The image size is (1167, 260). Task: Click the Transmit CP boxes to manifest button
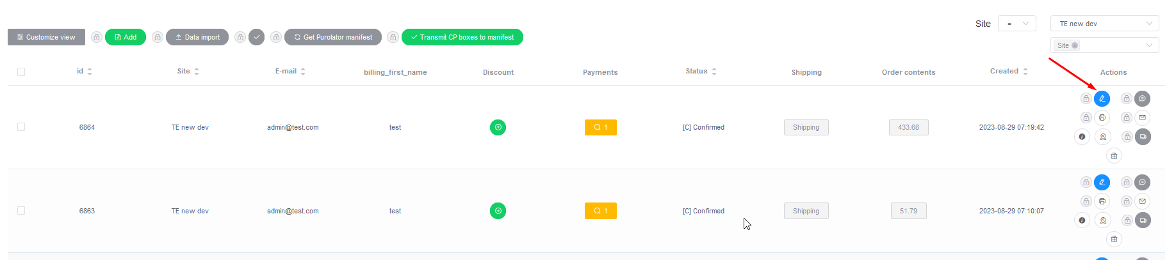[462, 37]
